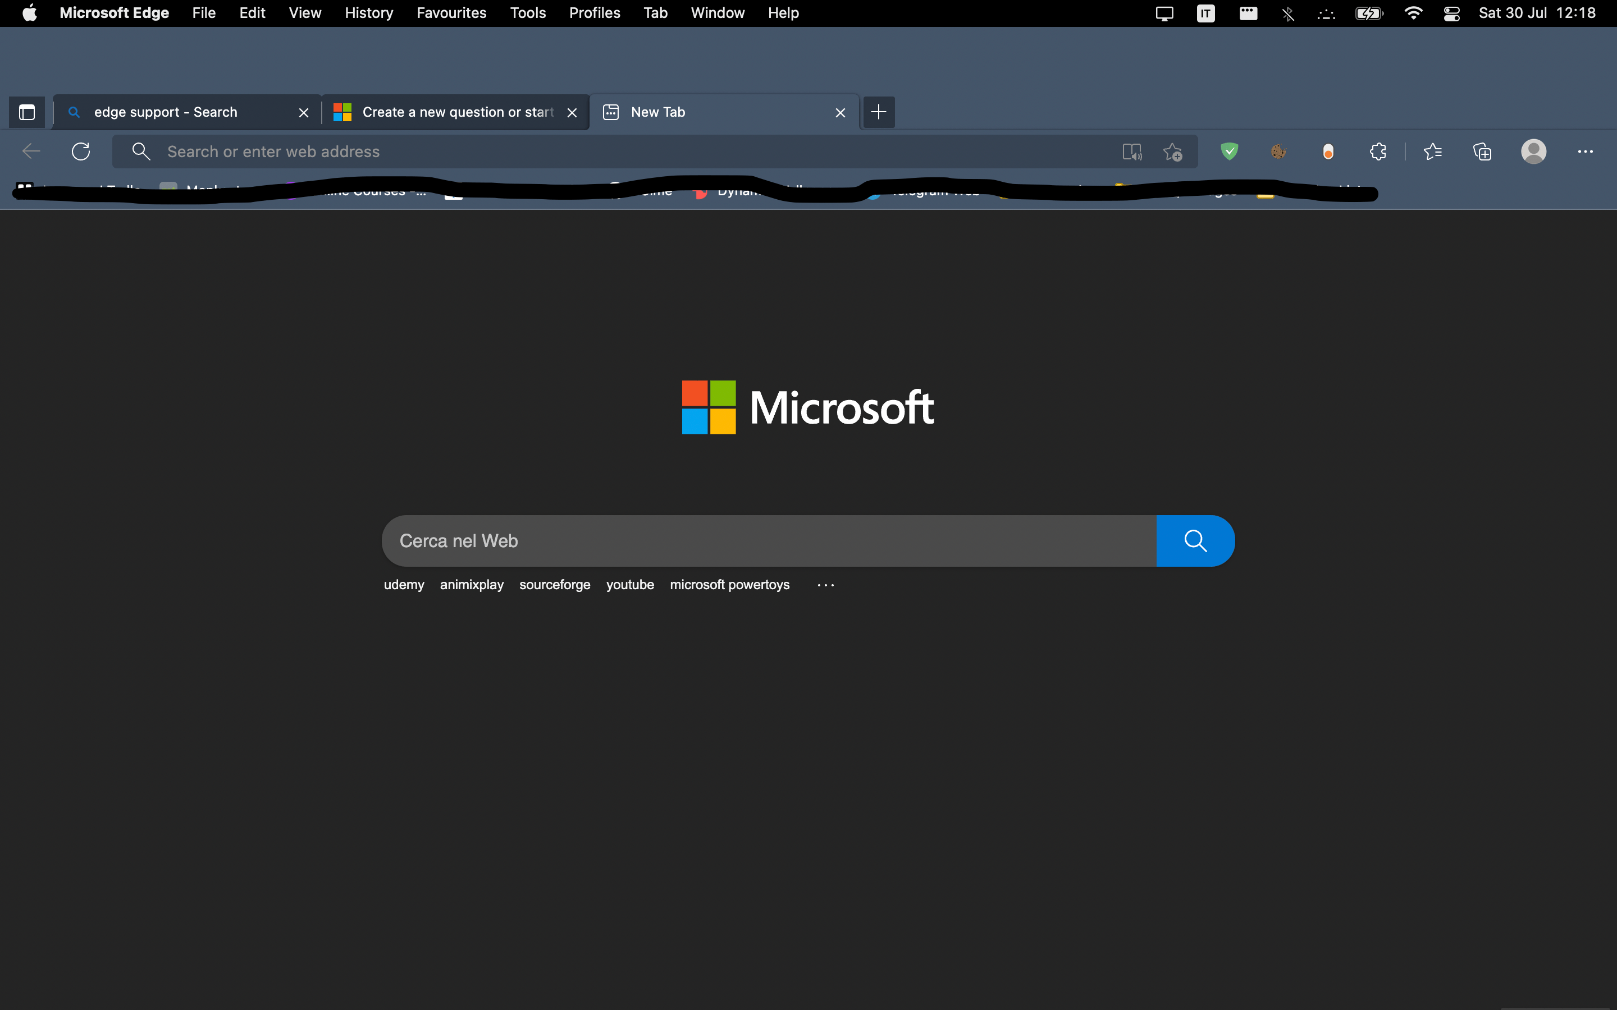Open macOS Control Centre toggle icon
Viewport: 1617px width, 1010px height.
[x=1451, y=13]
